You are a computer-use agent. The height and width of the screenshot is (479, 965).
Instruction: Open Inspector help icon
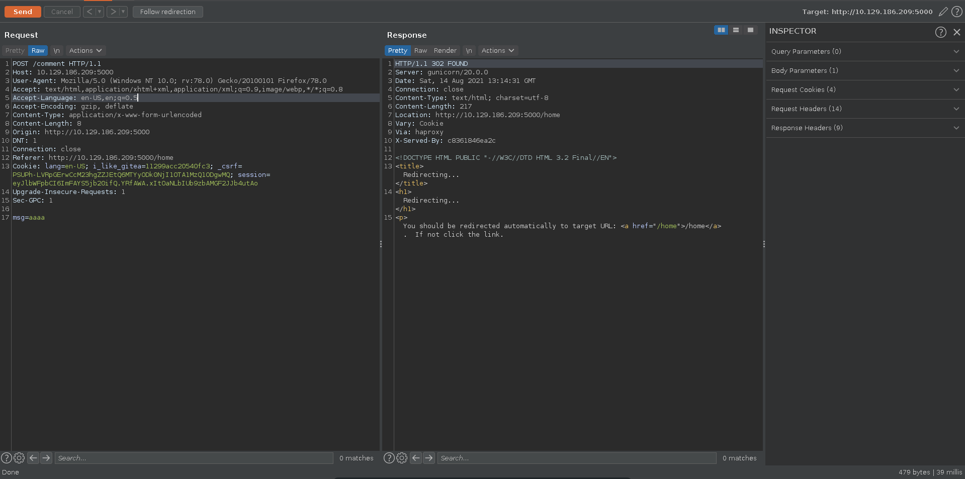click(940, 32)
